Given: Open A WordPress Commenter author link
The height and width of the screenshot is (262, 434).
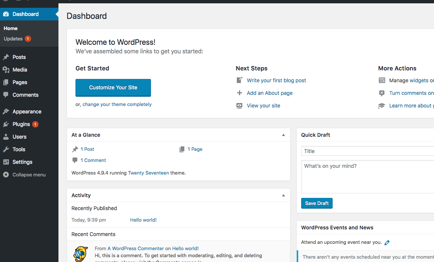Looking at the screenshot, I should [x=136, y=249].
